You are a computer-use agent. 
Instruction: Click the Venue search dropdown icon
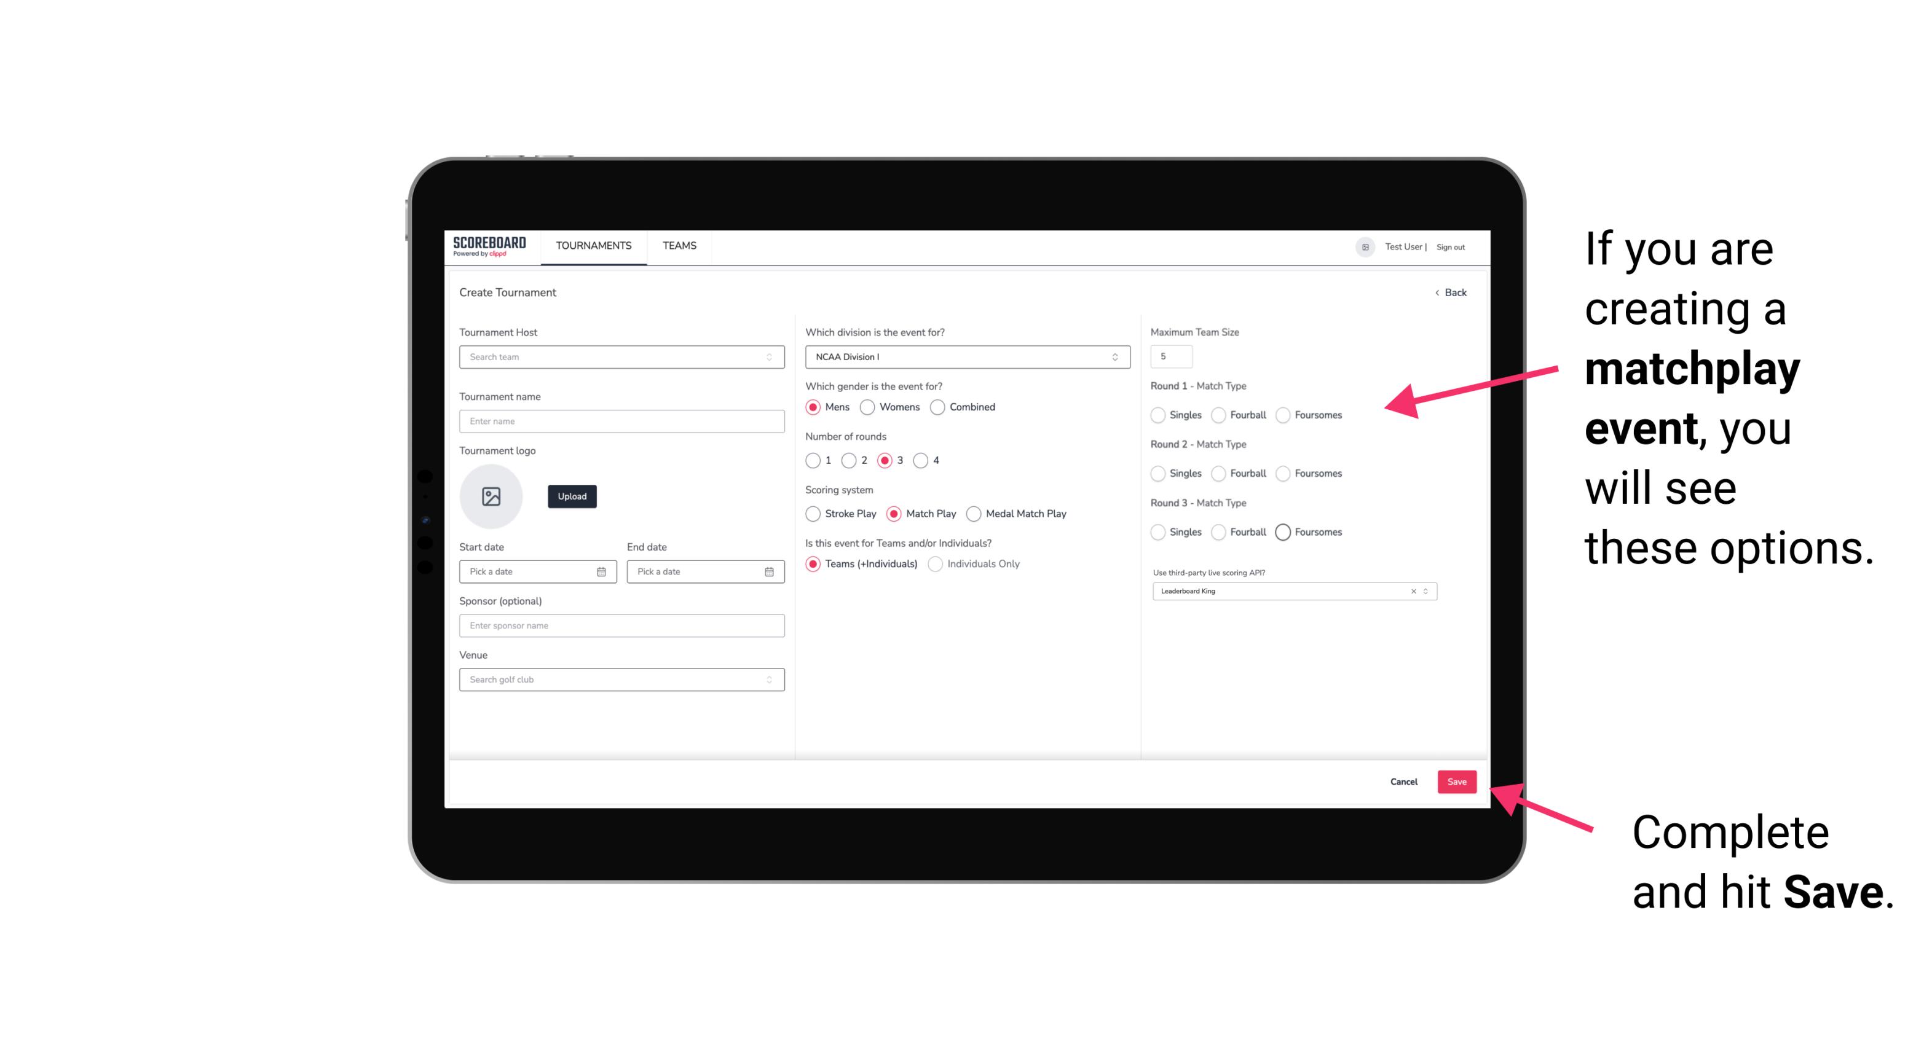coord(770,680)
